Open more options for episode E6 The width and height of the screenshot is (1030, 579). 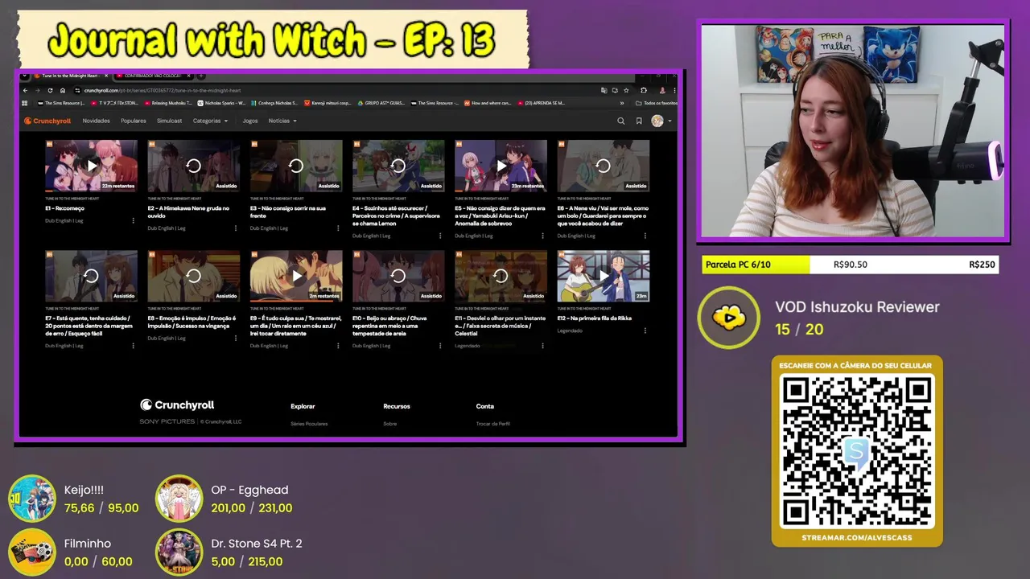click(x=645, y=236)
